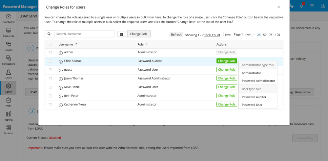Screen dimensions: 328x161
Task: Open the Groups sidebar icon
Action: pyautogui.click(x=9, y=46)
